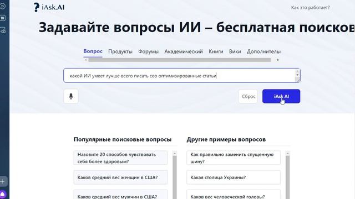Click the plus icon in left sidebar
The height and width of the screenshot is (199, 355).
[2, 181]
